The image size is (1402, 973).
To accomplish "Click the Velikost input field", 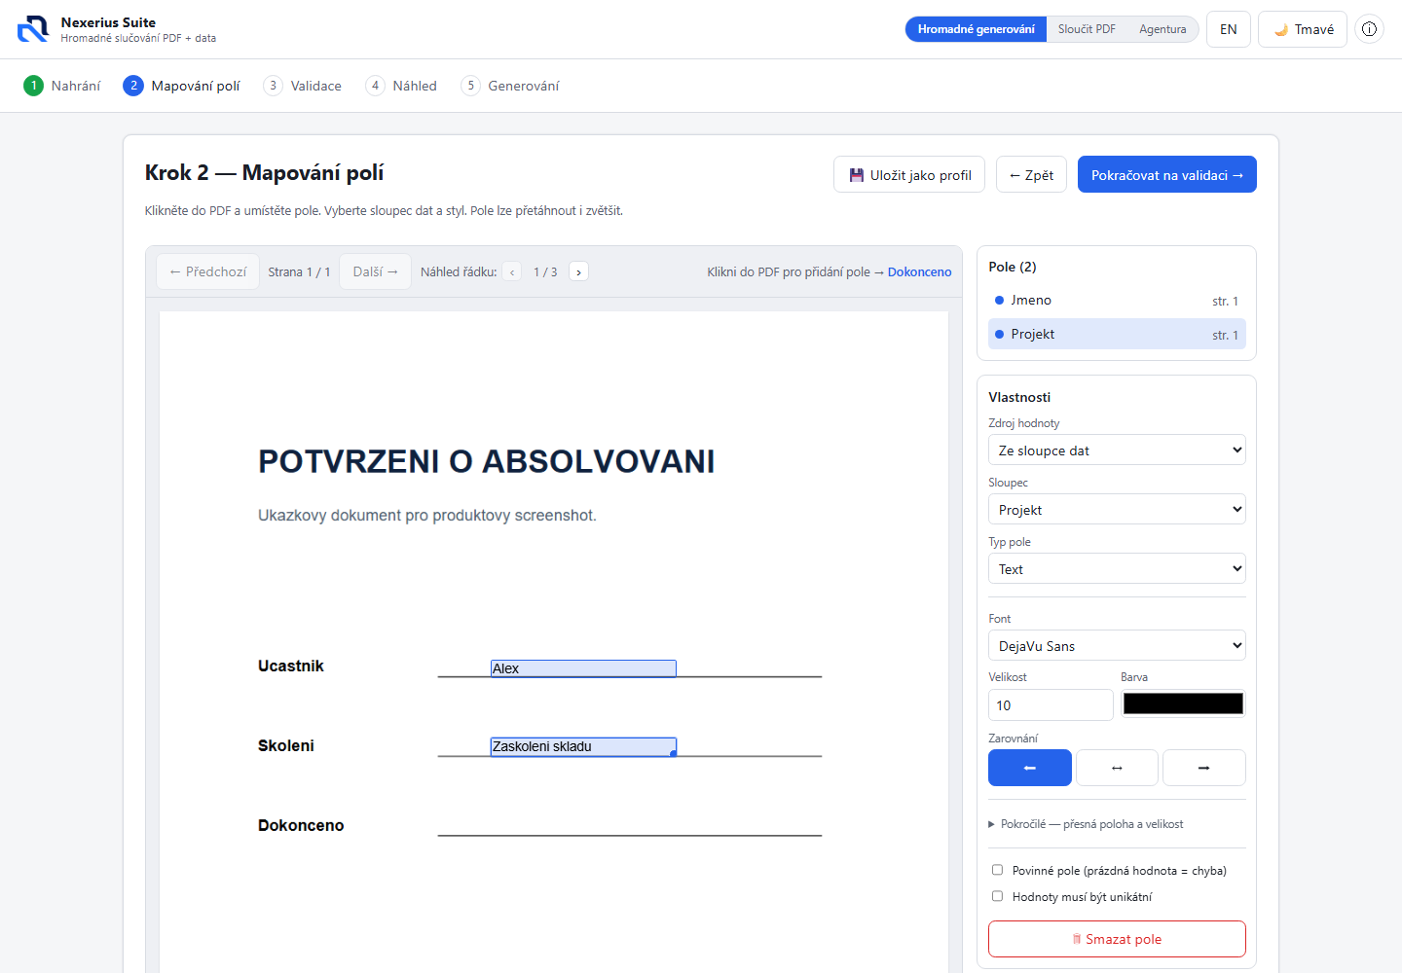I will (1051, 705).
